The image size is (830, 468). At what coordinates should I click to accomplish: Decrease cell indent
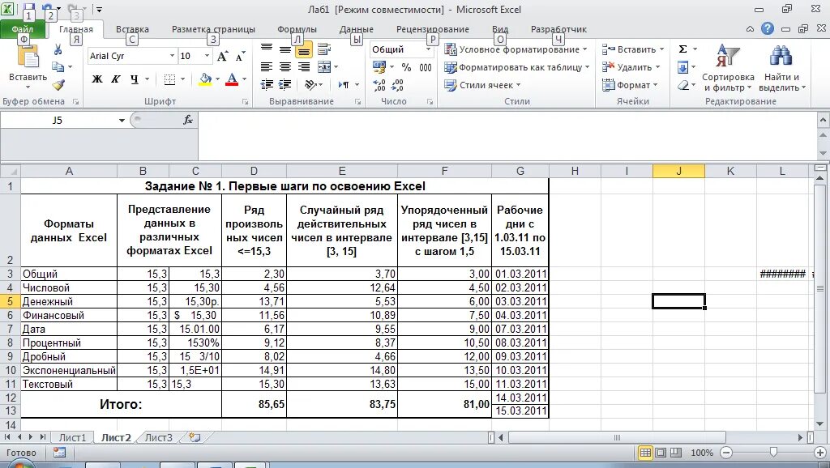267,84
